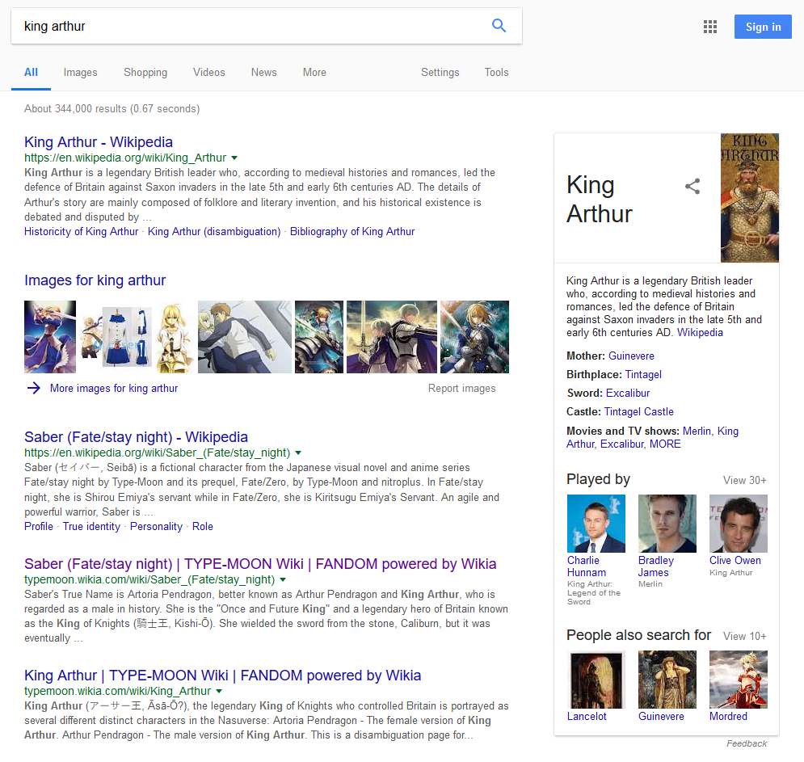
Task: View 30+ actors in Played by
Action: click(744, 481)
